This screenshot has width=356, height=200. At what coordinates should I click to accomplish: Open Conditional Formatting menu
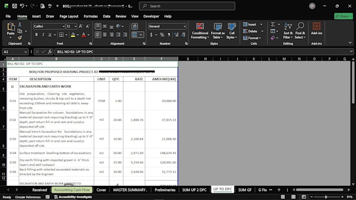click(200, 31)
